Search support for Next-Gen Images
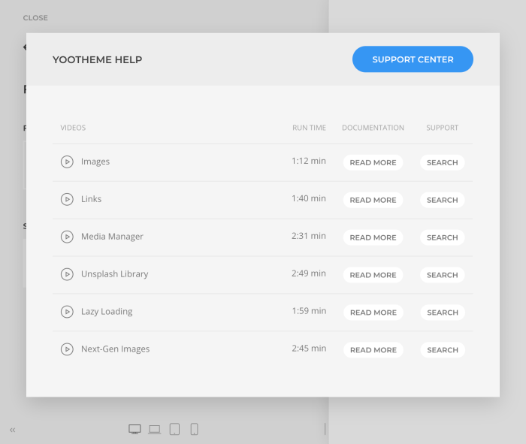Image resolution: width=526 pixels, height=444 pixels. click(x=442, y=350)
